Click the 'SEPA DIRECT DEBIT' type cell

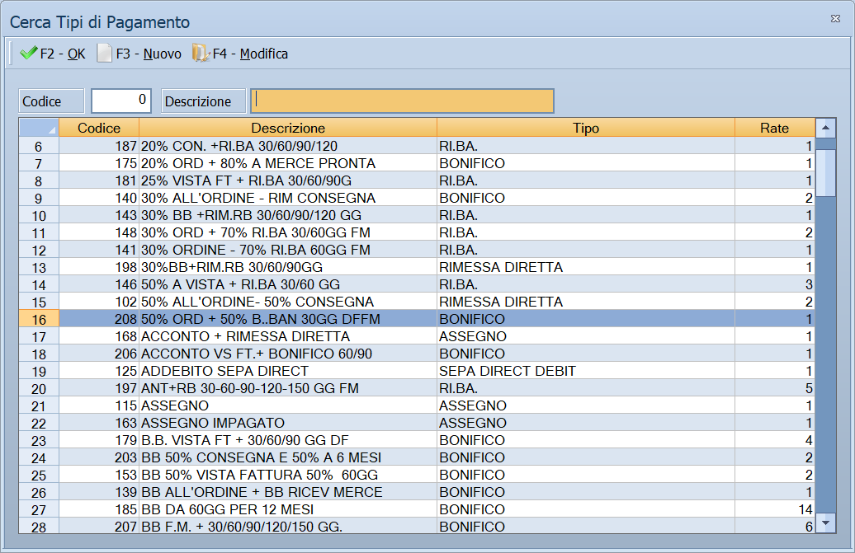pos(586,371)
